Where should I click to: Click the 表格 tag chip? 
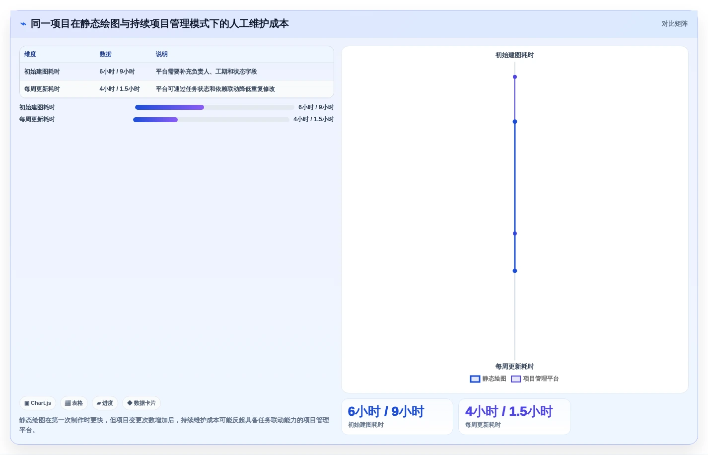point(74,403)
